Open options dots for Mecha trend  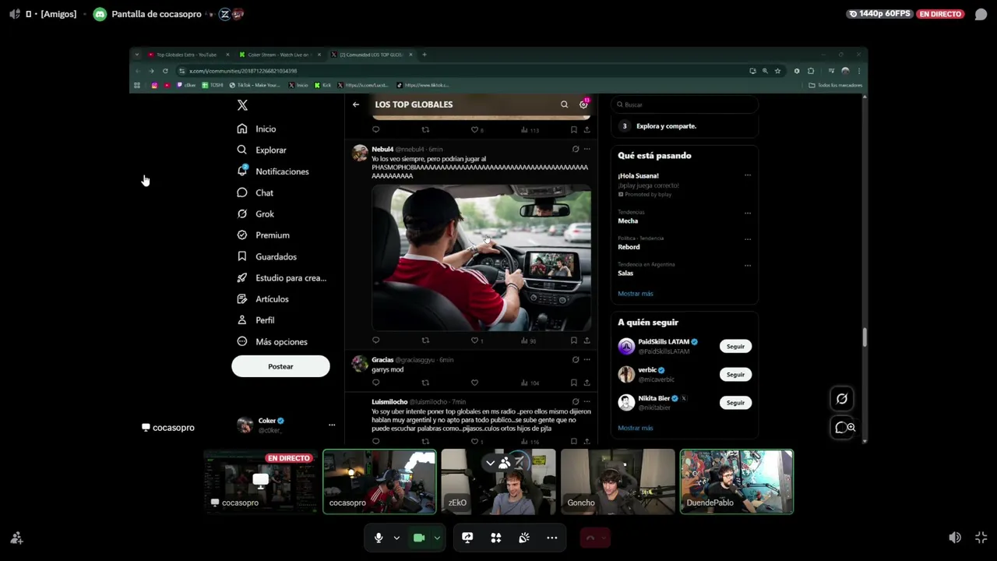tap(748, 213)
